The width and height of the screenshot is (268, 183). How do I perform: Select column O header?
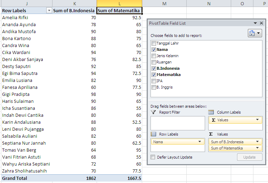coord(242,3)
